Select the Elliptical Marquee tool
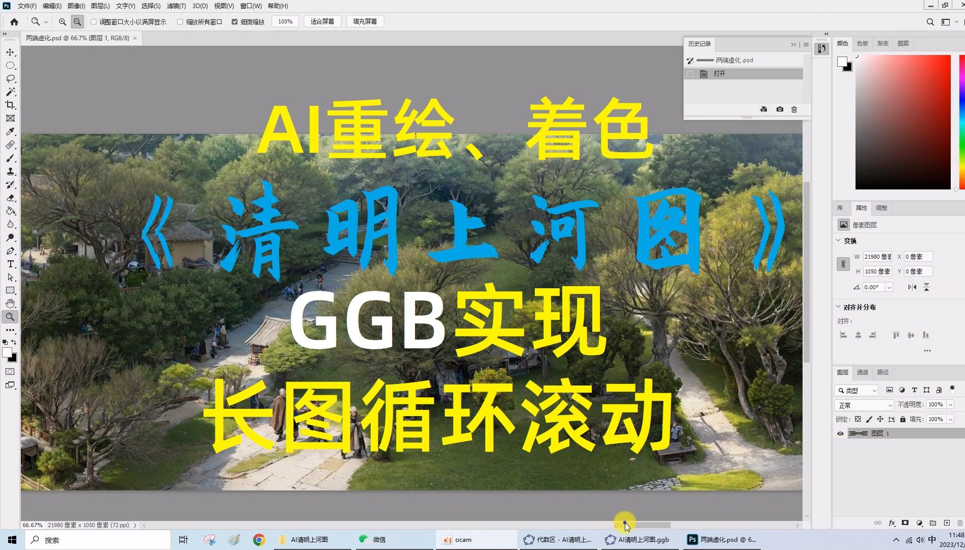 (x=10, y=66)
